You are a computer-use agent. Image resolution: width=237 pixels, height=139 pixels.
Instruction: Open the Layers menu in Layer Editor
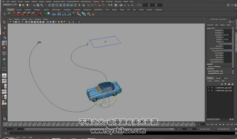210,81
